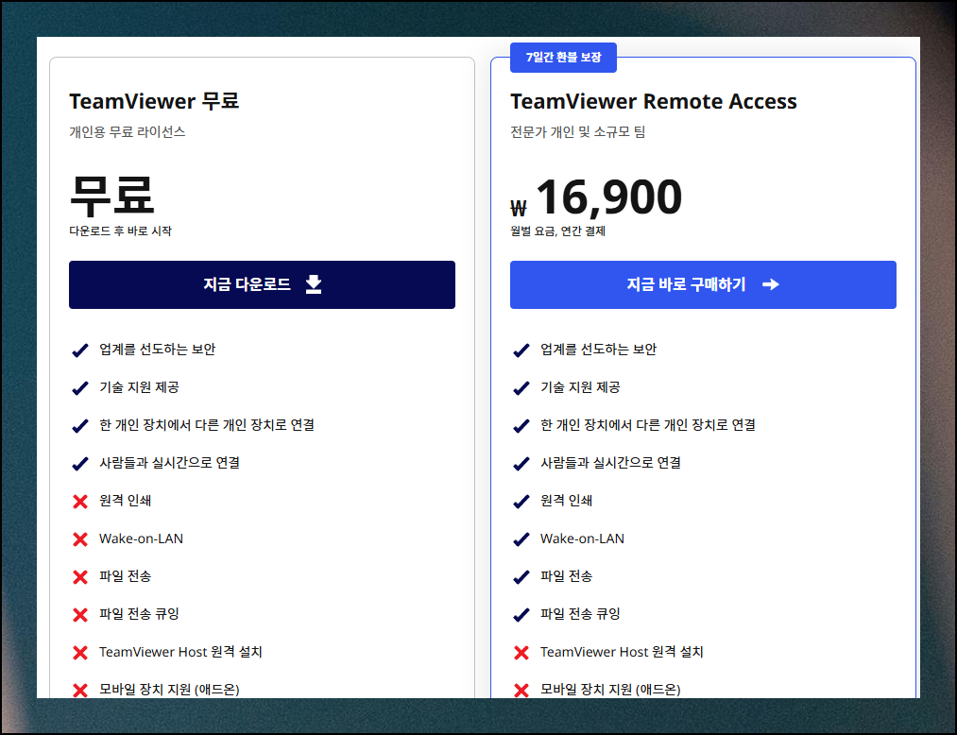Click Wake-on-LAN text in Remote Access
The height and width of the screenshot is (735, 957).
coord(582,538)
